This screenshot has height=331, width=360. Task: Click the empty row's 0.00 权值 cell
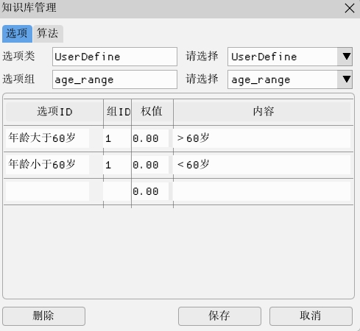150,191
